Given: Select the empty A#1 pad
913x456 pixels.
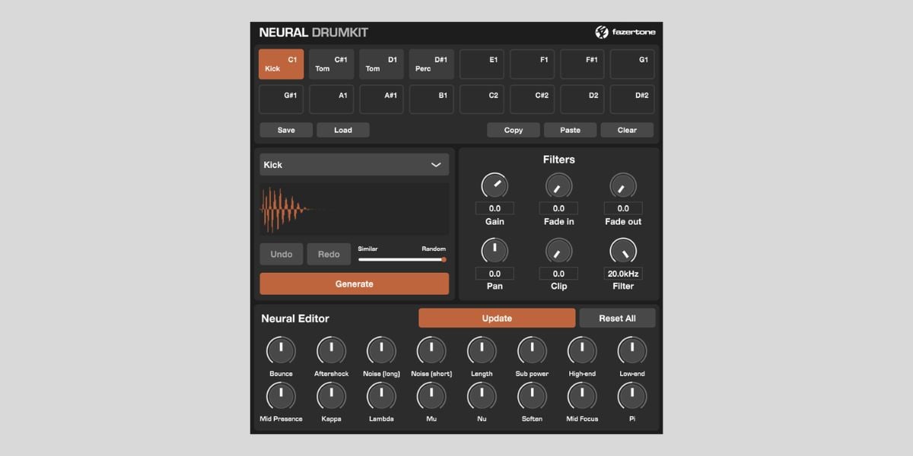Looking at the screenshot, I should coord(381,100).
